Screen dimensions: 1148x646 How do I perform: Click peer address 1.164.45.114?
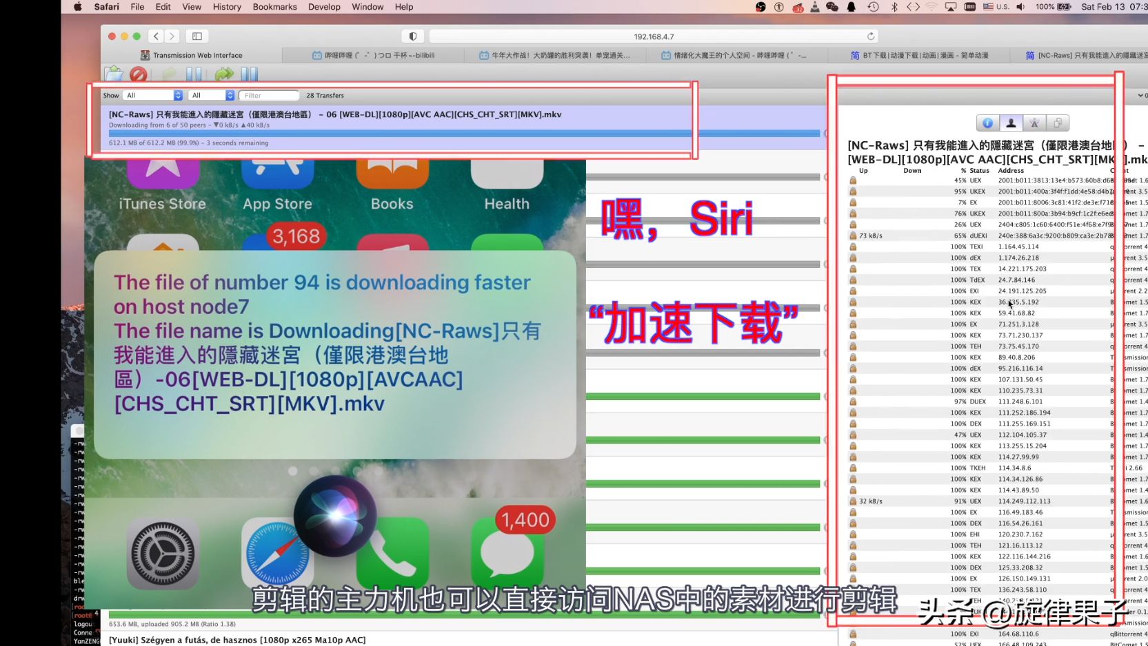1018,247
